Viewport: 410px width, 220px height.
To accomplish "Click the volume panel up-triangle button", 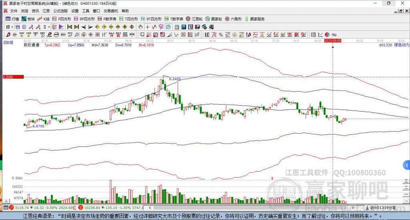I will click(x=6, y=201).
